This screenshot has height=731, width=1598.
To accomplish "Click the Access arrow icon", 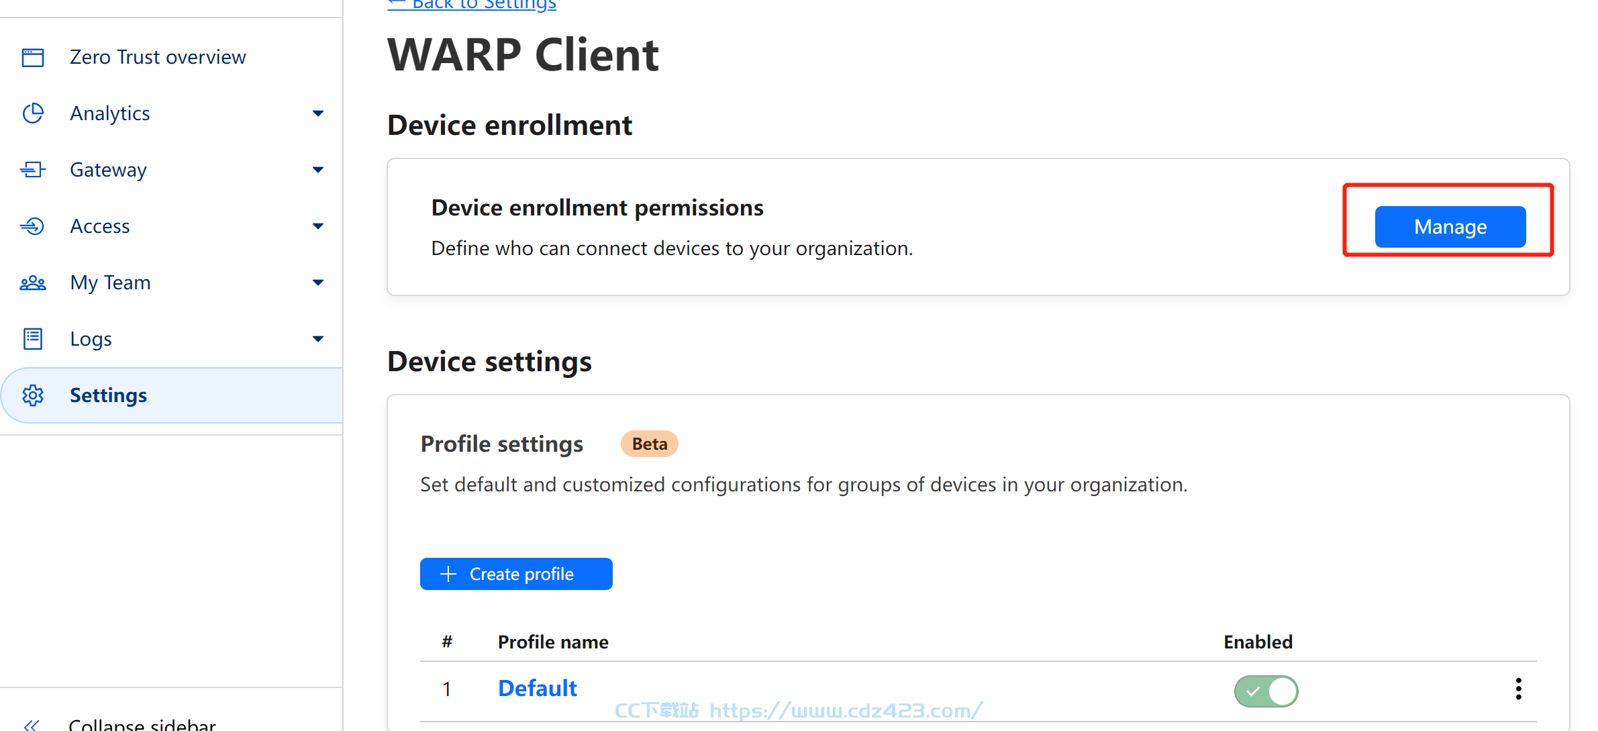I will coord(32,226).
